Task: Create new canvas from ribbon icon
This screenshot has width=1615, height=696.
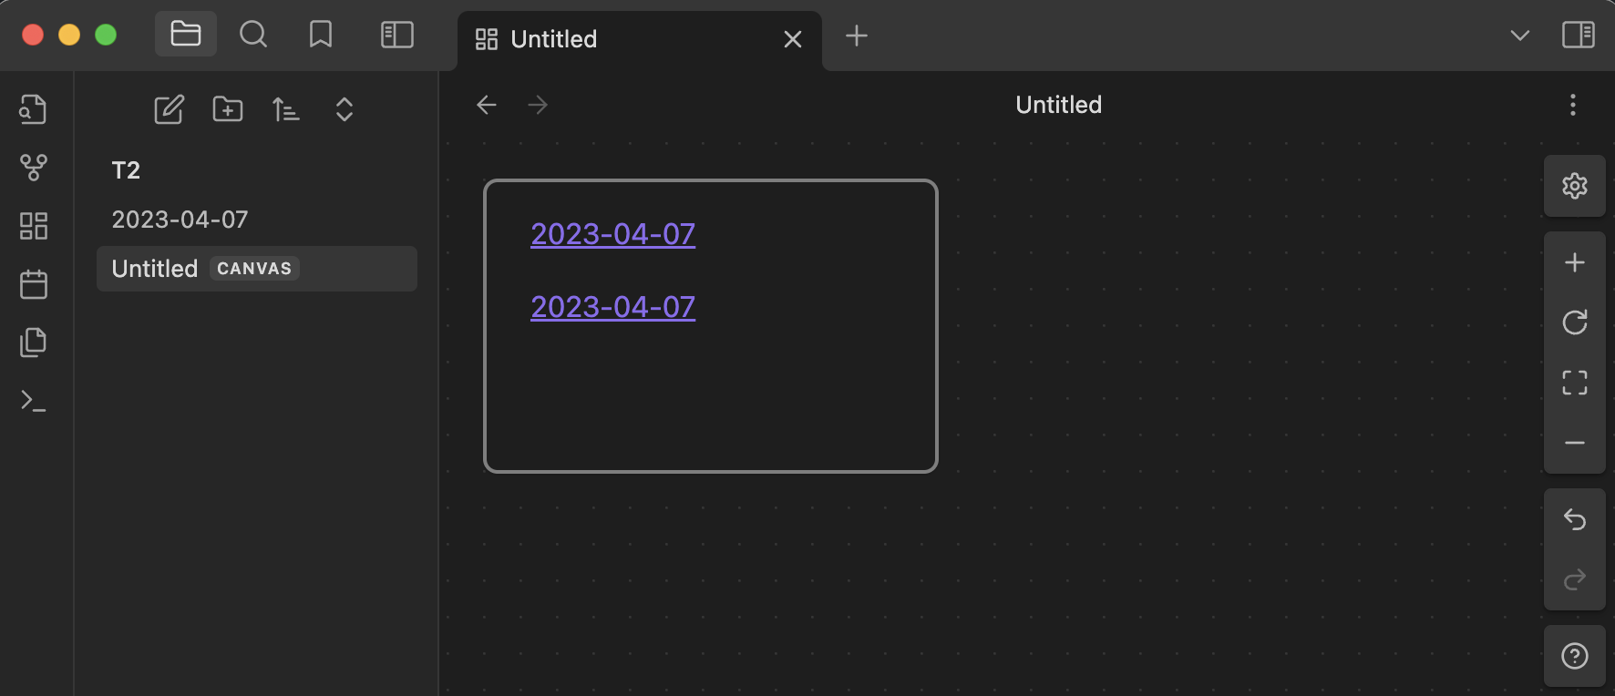Action: [x=34, y=226]
